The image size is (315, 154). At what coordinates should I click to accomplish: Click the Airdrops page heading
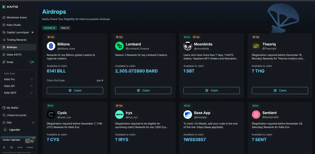pos(54,12)
